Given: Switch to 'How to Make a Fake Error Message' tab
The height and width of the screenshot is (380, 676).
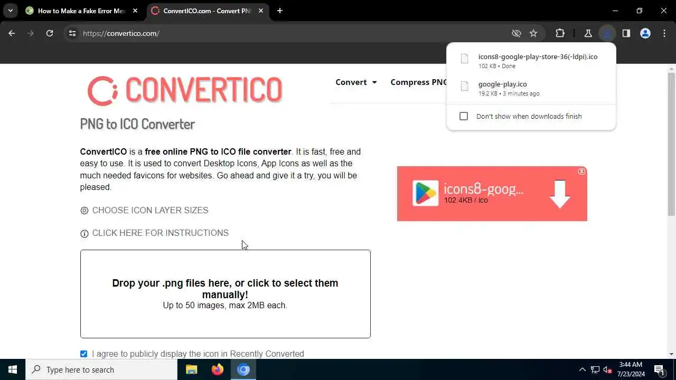Looking at the screenshot, I should (81, 11).
